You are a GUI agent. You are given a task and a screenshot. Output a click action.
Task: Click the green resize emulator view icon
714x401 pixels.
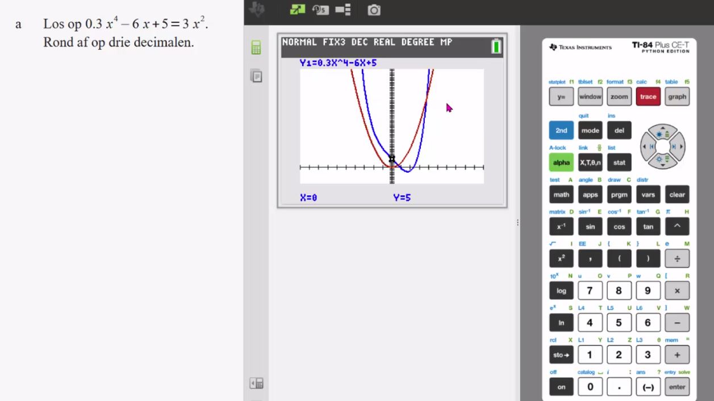coord(297,10)
